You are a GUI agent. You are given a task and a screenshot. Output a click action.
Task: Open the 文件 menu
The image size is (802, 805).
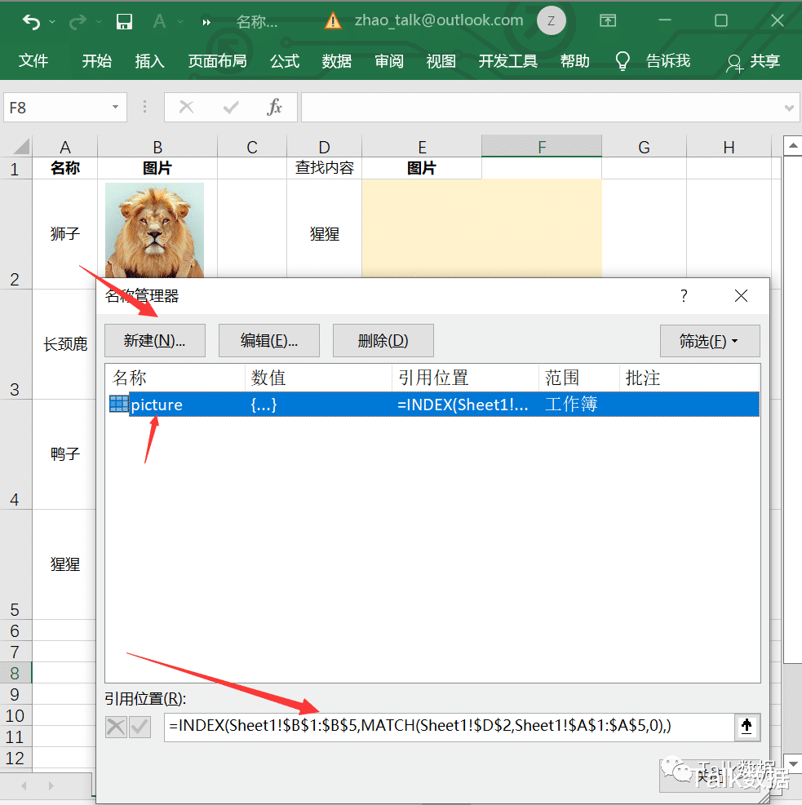click(x=33, y=60)
